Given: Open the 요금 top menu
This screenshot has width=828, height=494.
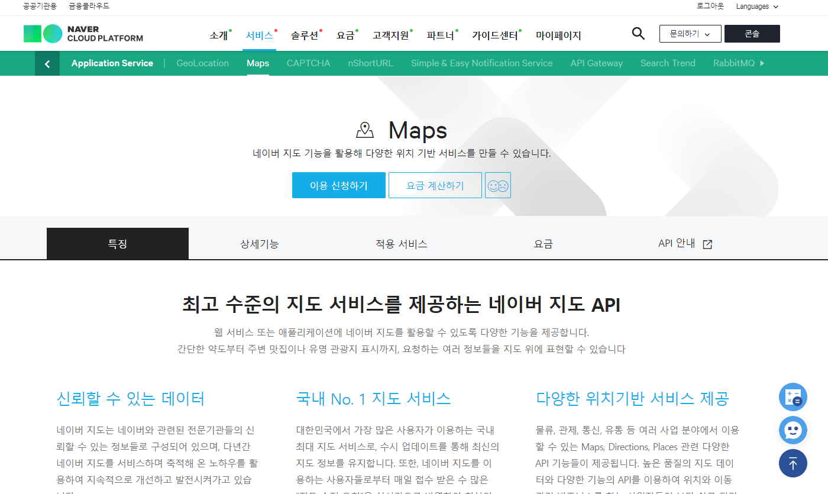Looking at the screenshot, I should (x=345, y=35).
